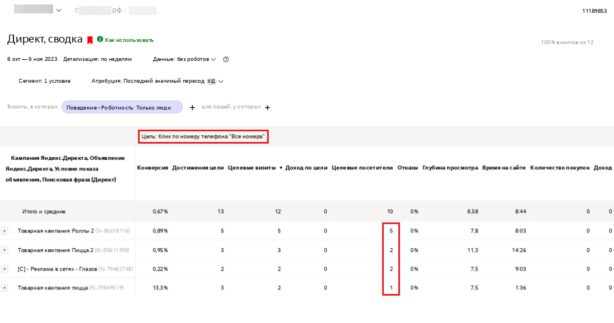The image size is (614, 323).
Task: Click the 'Поведение · Роботность: Только люди' filter chip
Action: (x=122, y=107)
